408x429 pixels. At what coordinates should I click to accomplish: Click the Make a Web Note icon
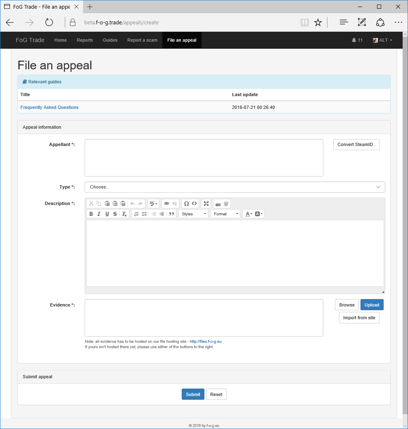[362, 22]
